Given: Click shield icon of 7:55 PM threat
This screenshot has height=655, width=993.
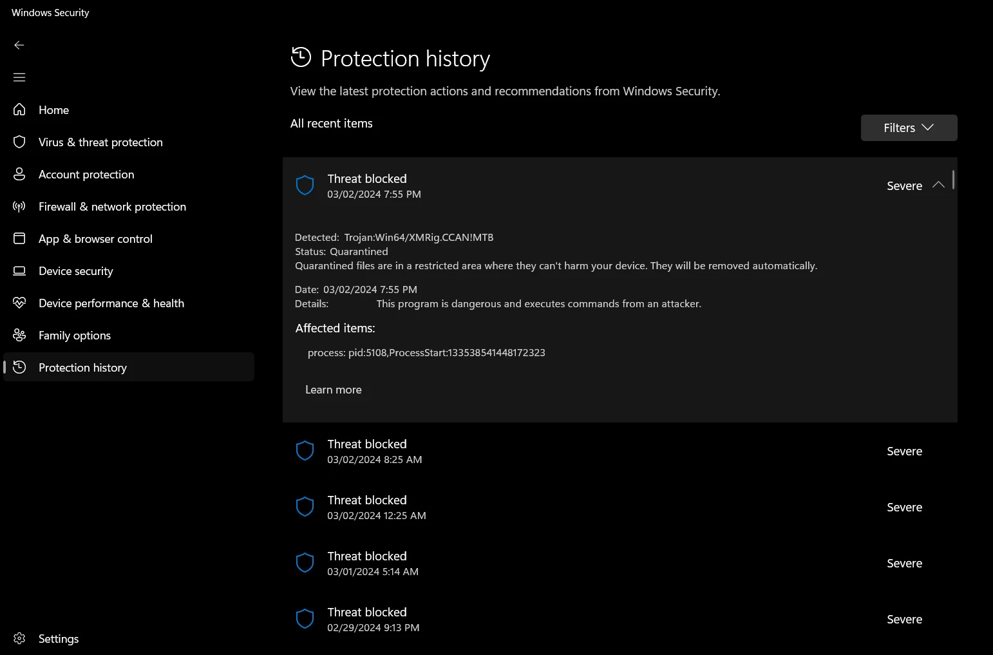Looking at the screenshot, I should [x=305, y=185].
